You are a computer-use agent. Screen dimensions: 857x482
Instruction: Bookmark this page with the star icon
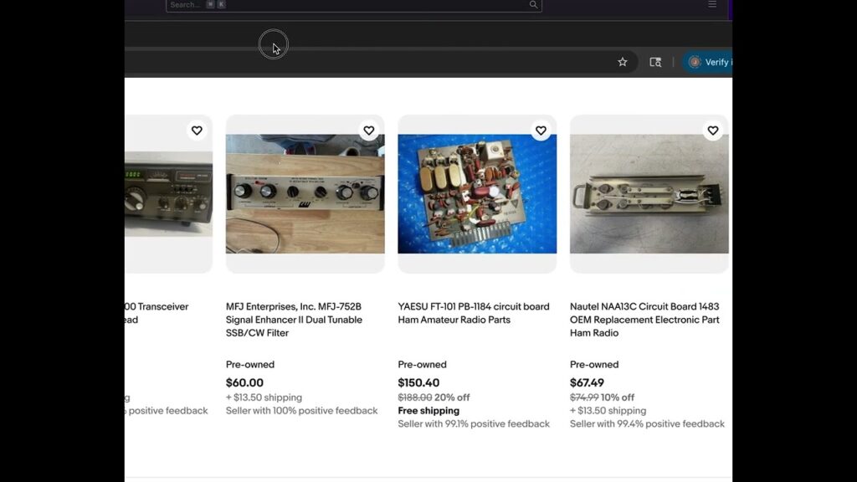coord(623,62)
